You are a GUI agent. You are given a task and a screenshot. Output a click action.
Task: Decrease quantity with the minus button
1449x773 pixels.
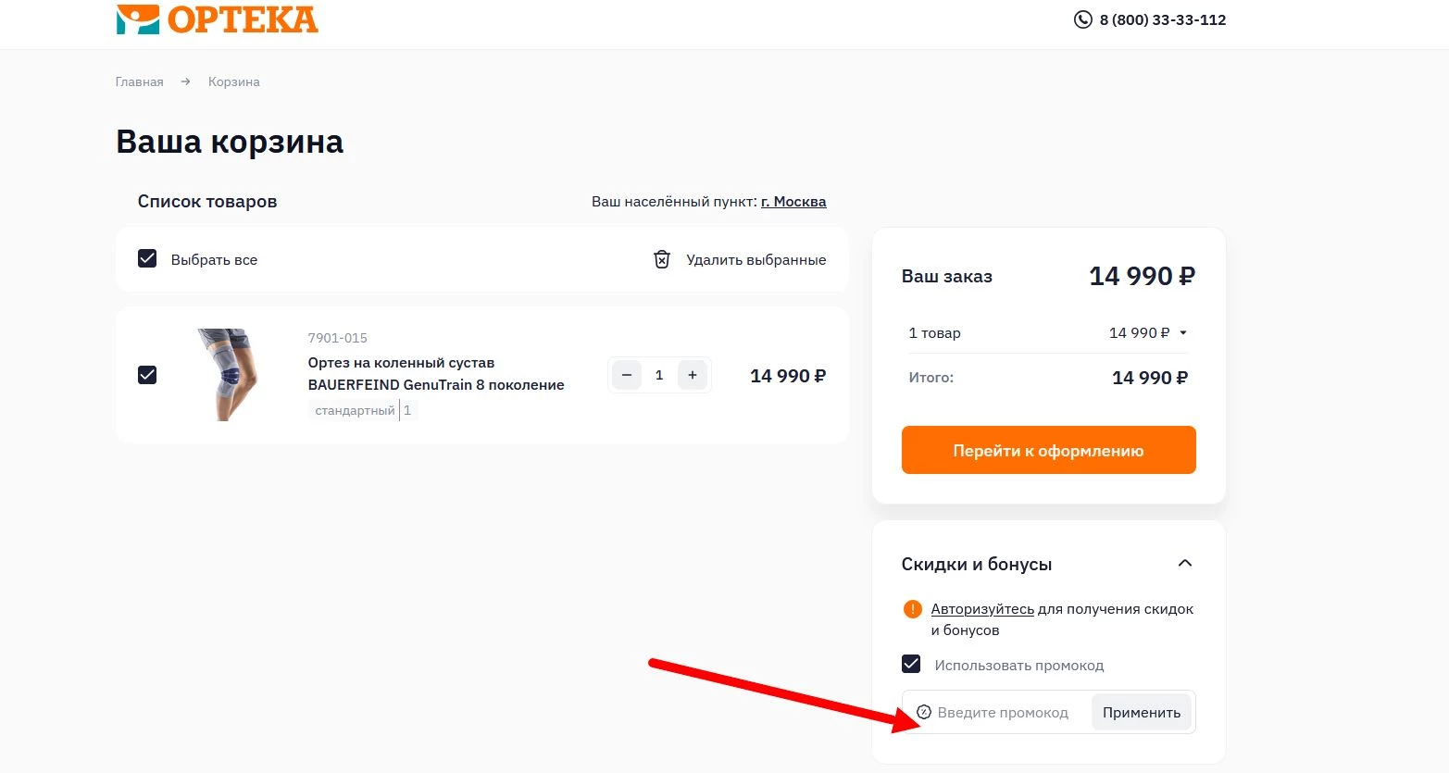pyautogui.click(x=627, y=375)
